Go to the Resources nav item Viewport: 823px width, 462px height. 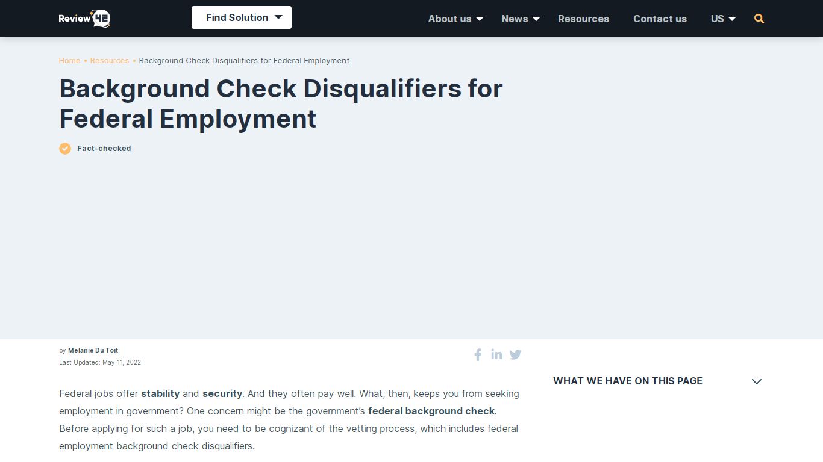[583, 19]
